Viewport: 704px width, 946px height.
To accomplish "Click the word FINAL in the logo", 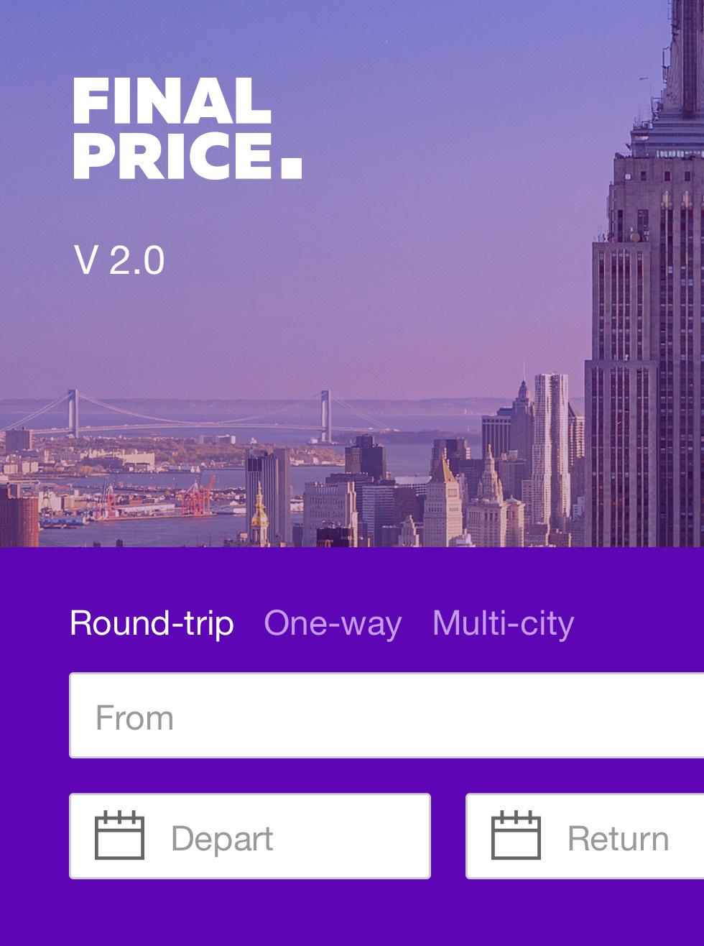I will (x=172, y=101).
